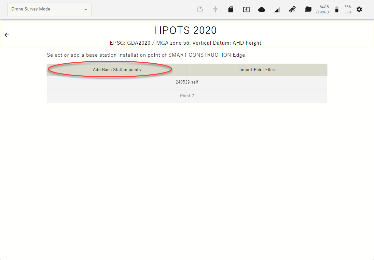This screenshot has height=260, width=374.
Task: Select the Point 2 row
Action: click(x=187, y=96)
